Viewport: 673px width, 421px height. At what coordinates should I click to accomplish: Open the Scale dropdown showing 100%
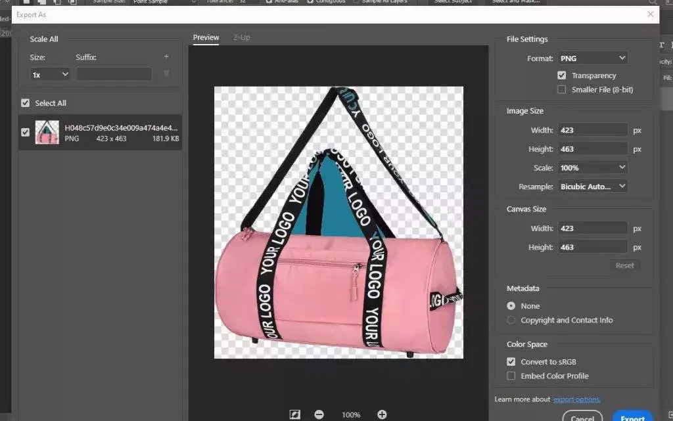click(592, 167)
